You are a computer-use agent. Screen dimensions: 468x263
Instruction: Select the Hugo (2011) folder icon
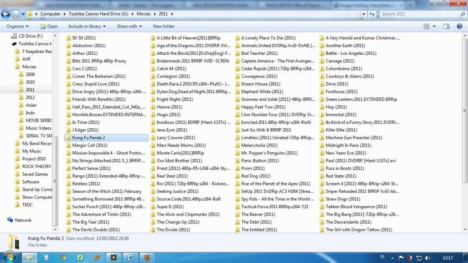click(x=153, y=115)
